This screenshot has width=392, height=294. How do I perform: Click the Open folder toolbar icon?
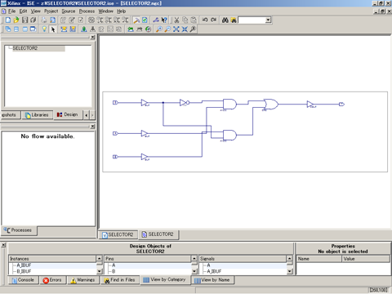[x=16, y=20]
